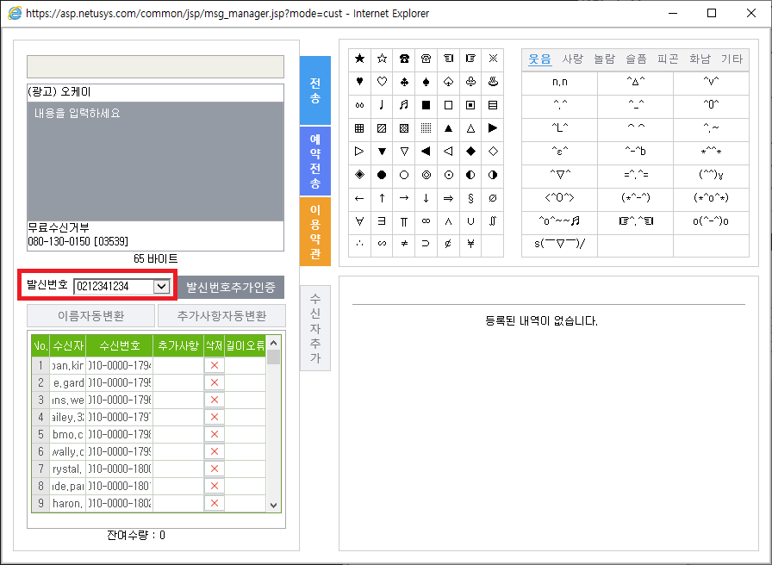Delete recipient in row 9
Viewport: 772px width, 565px height.
click(214, 504)
